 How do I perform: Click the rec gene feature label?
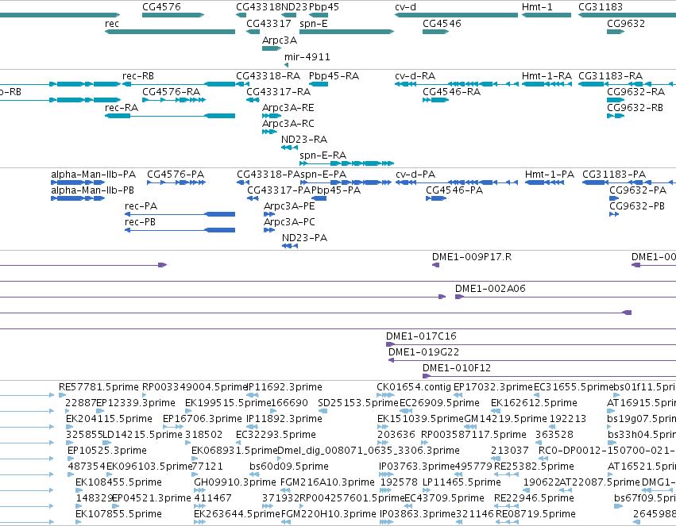click(112, 24)
